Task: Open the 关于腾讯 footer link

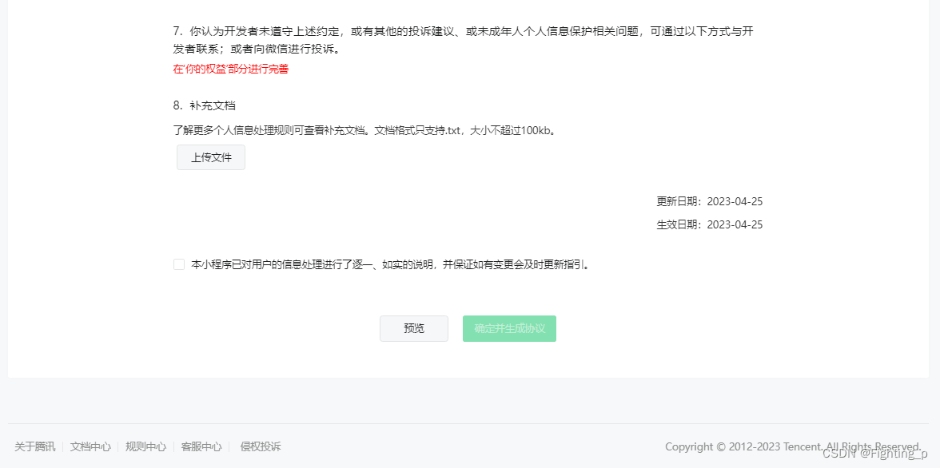Action: 35,446
